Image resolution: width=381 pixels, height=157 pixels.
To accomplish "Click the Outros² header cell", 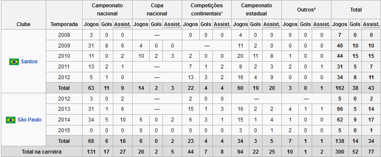I will [307, 9].
